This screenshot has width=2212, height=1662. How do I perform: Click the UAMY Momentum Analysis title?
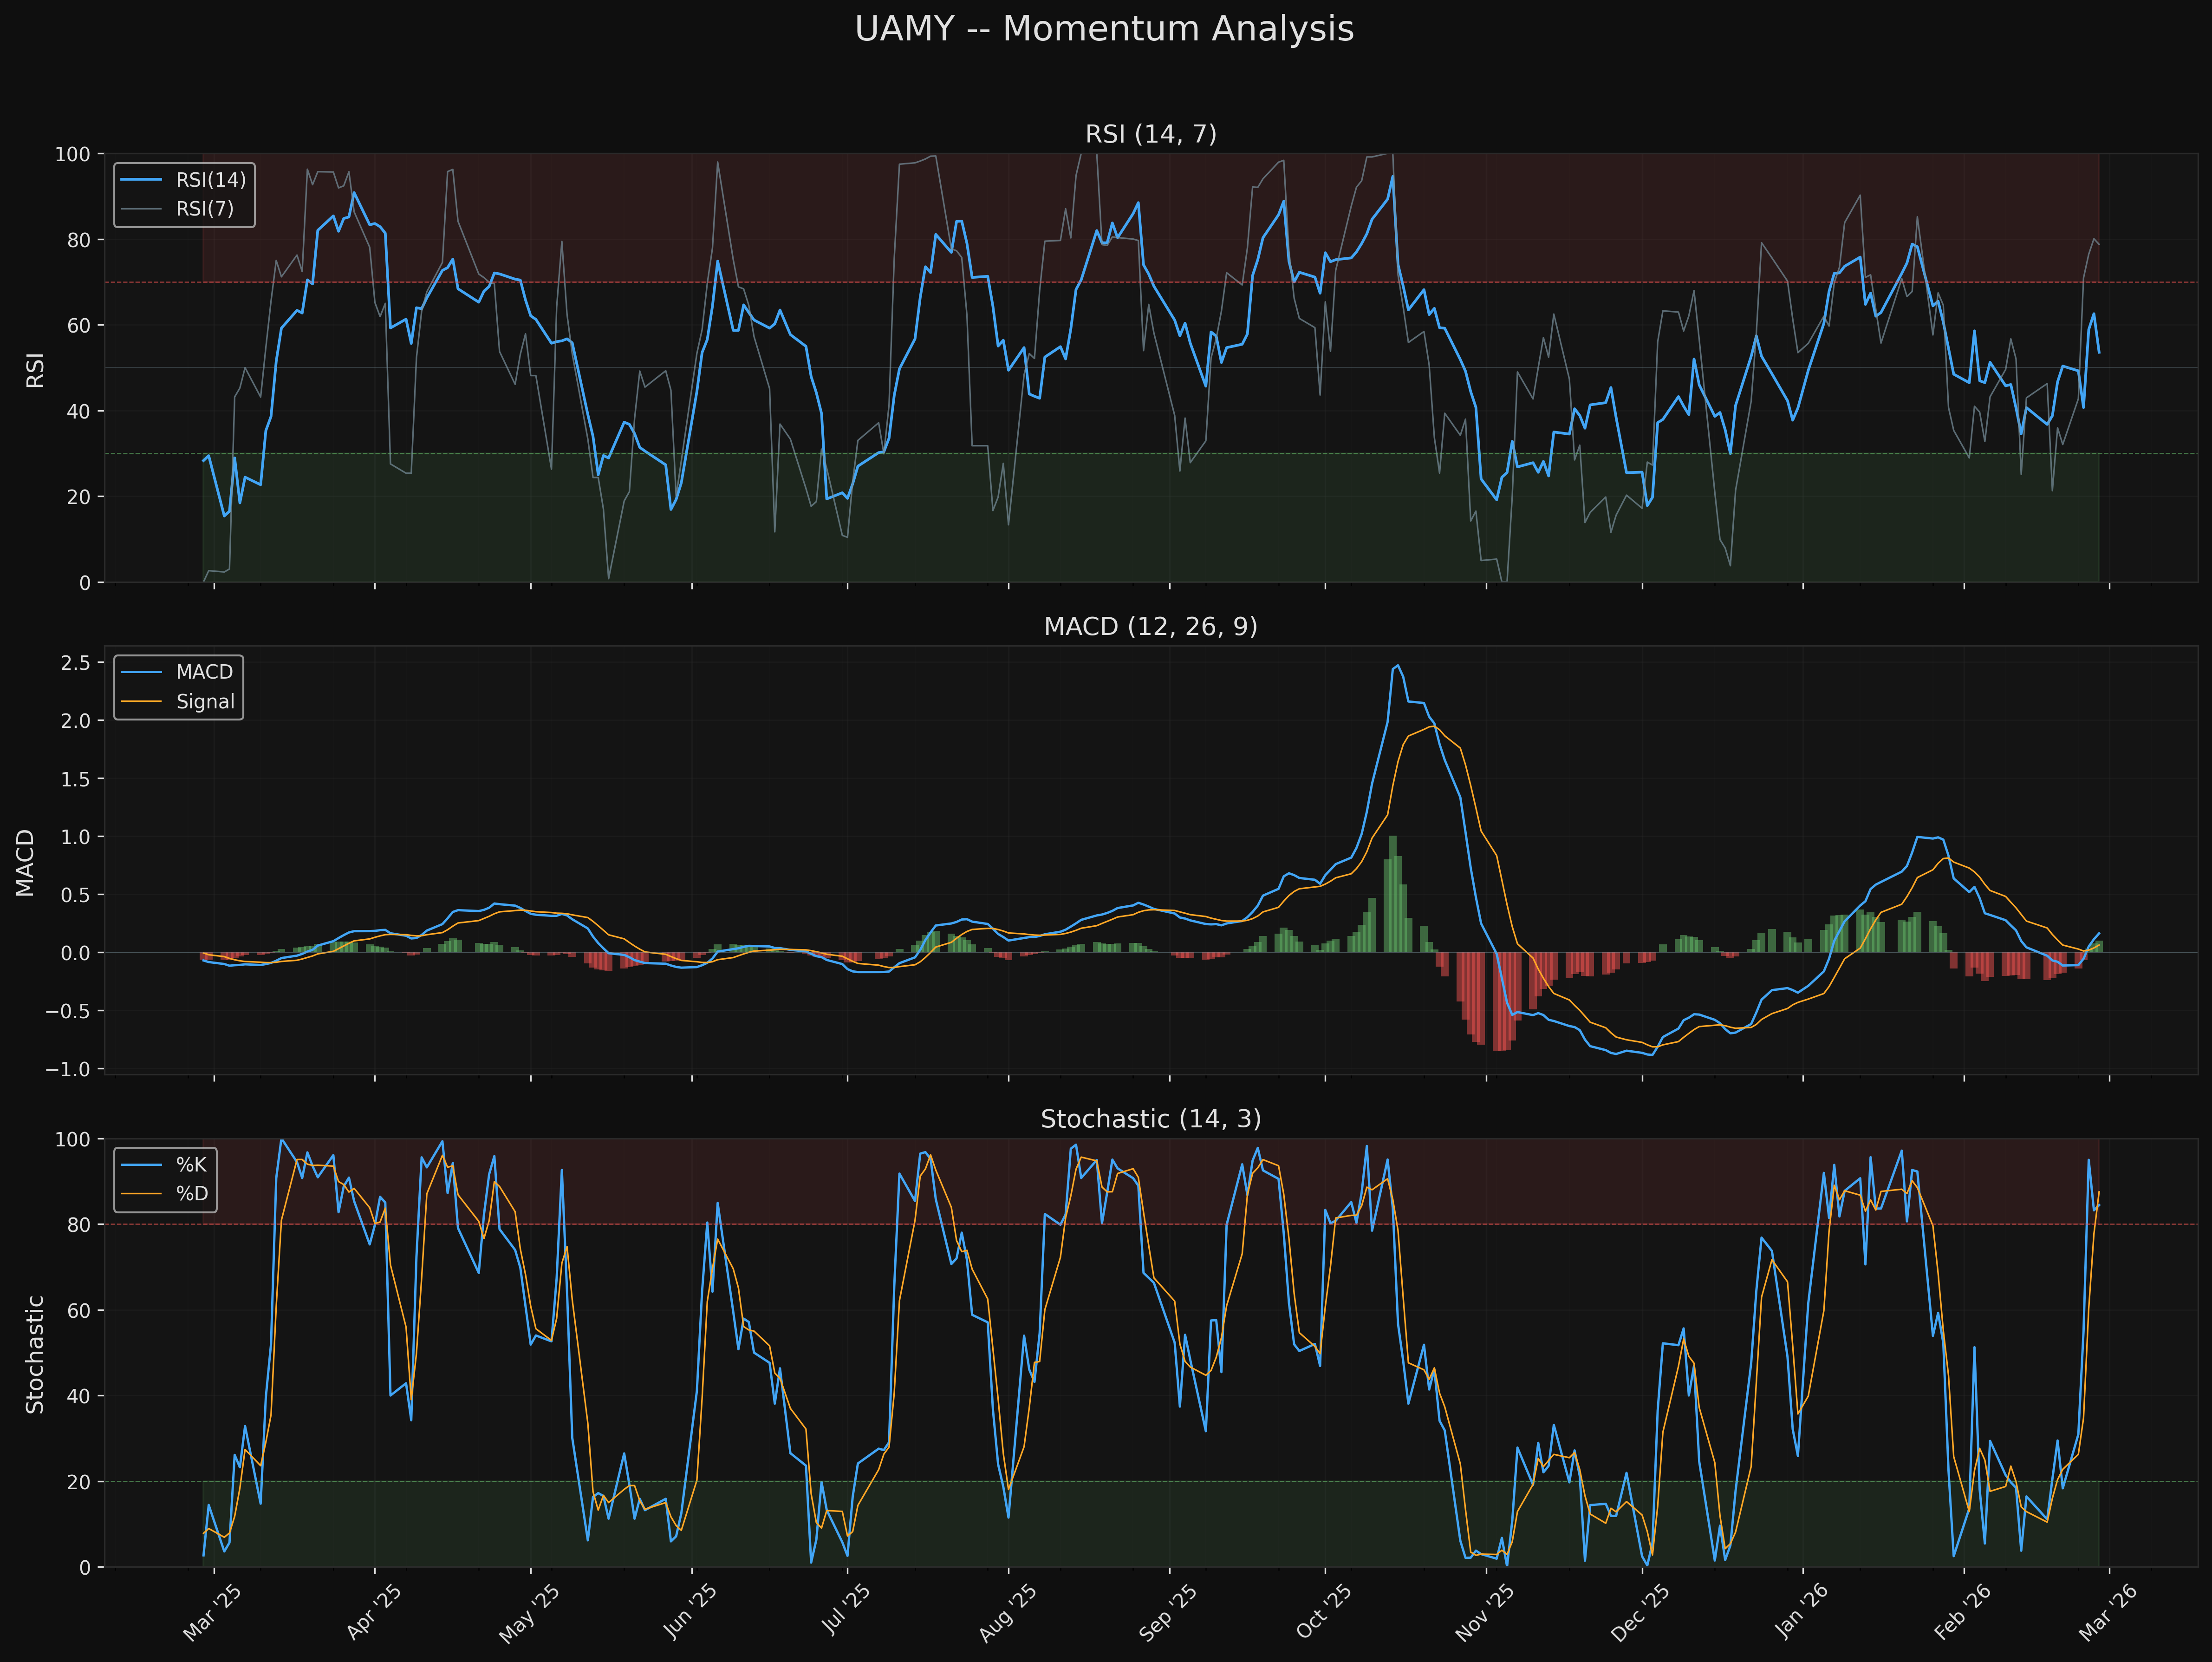(1104, 29)
